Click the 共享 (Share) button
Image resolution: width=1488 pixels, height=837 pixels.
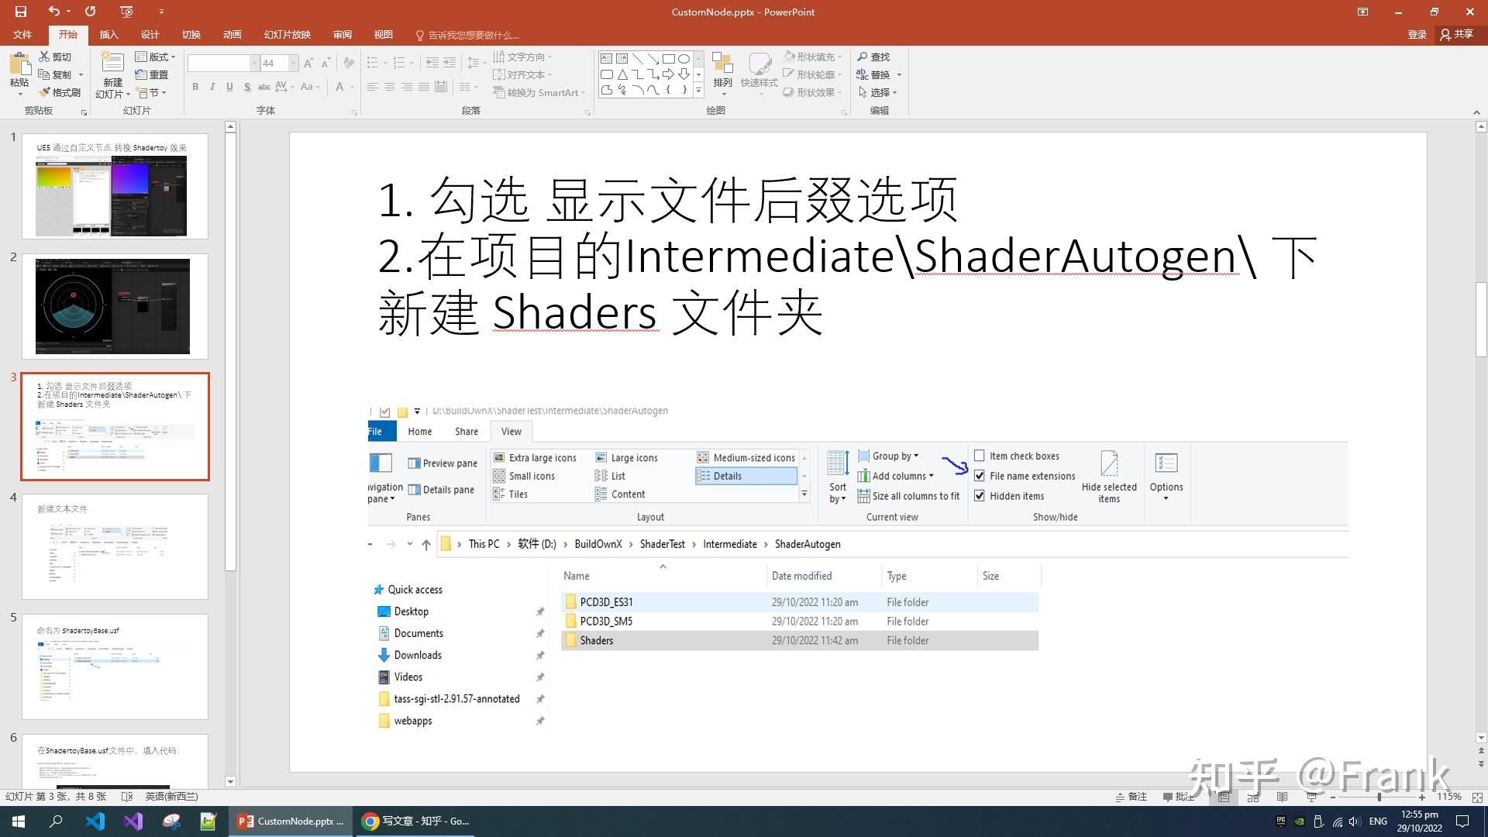1459,34
